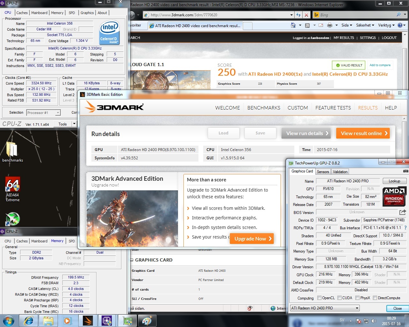Screen dimensions: 409x327
Task: Open BENCHMARKS section in 3DMark
Action: [x=264, y=108]
